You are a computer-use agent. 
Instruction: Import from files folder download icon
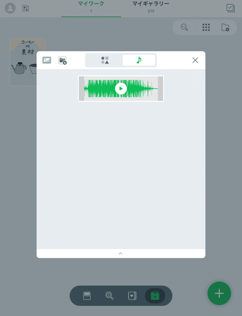(x=63, y=60)
